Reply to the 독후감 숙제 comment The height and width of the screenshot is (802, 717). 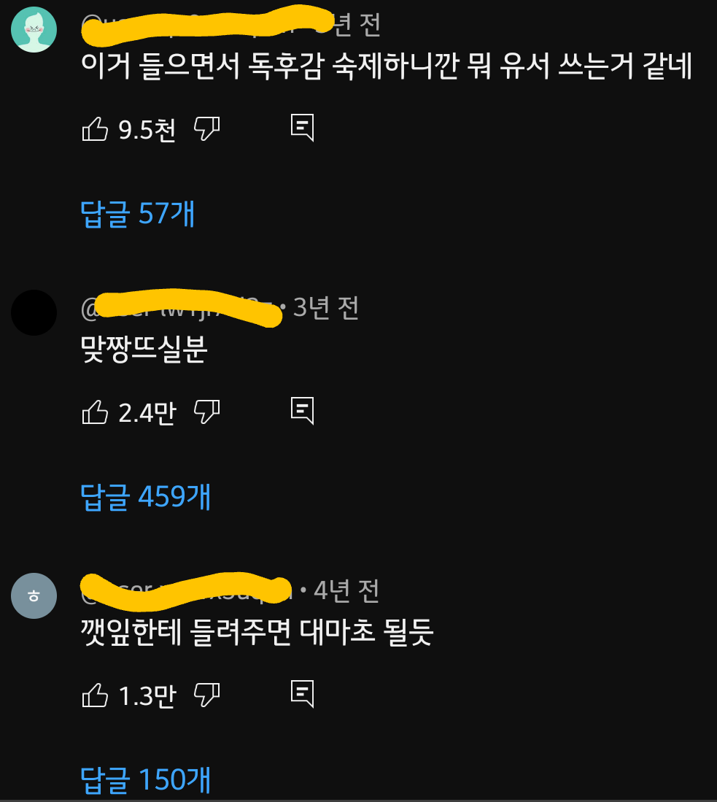(302, 128)
